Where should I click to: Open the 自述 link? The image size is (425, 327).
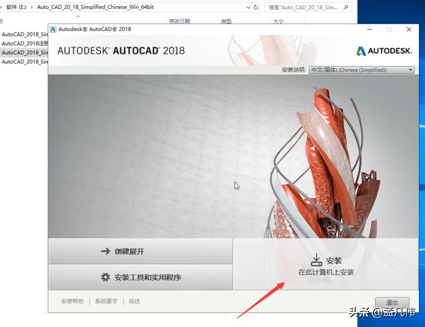point(134,301)
